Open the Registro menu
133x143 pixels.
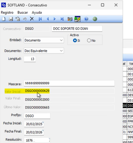coord(7,12)
